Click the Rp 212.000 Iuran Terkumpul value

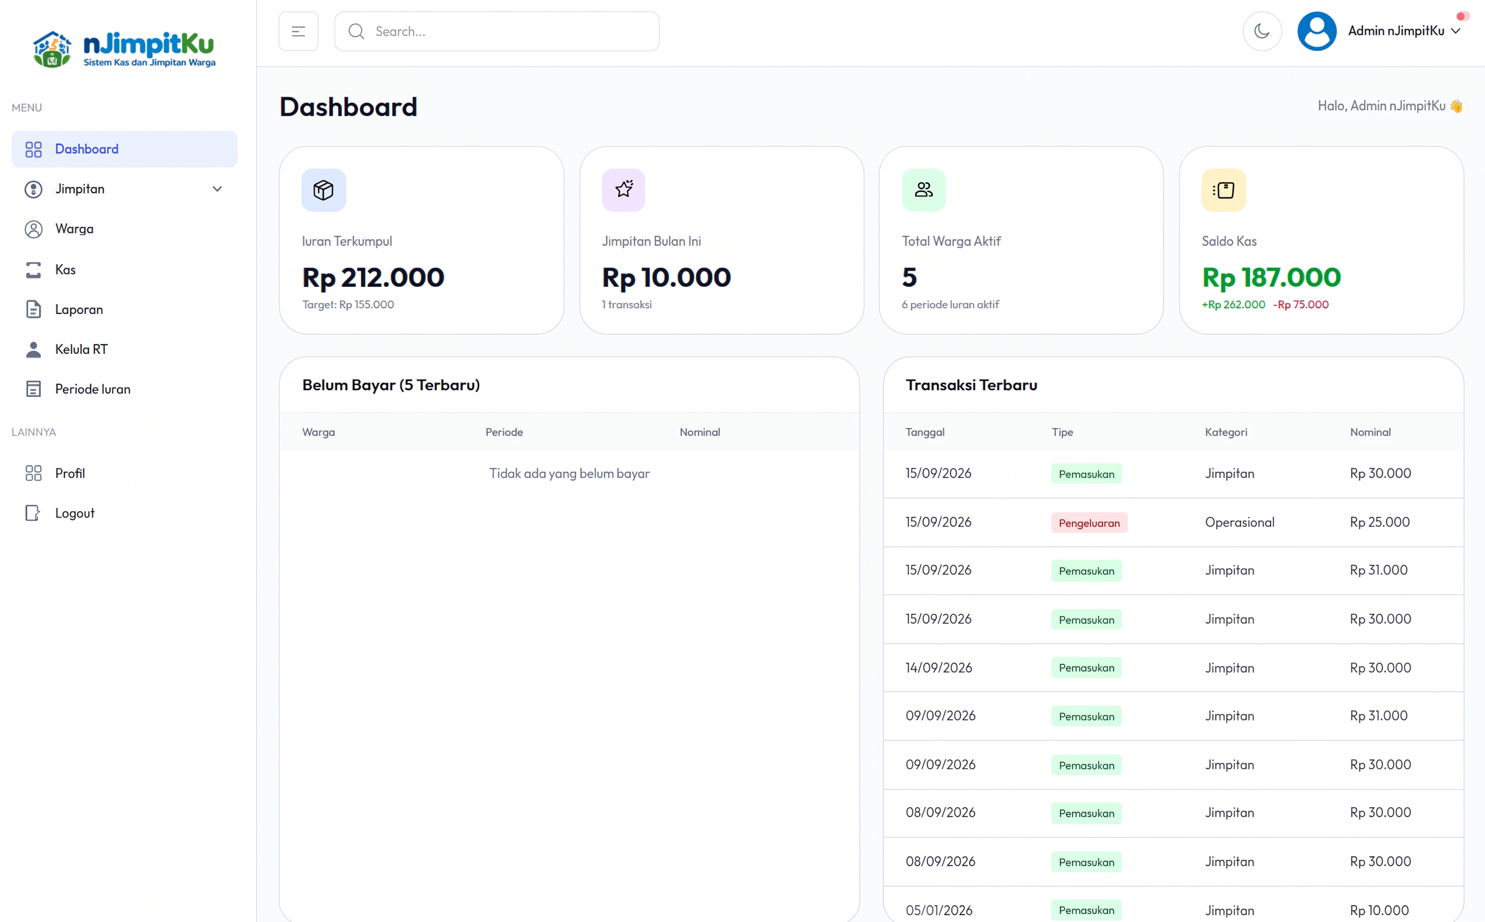(x=373, y=278)
